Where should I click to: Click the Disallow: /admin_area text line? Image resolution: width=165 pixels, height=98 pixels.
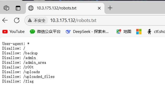pos(24,62)
